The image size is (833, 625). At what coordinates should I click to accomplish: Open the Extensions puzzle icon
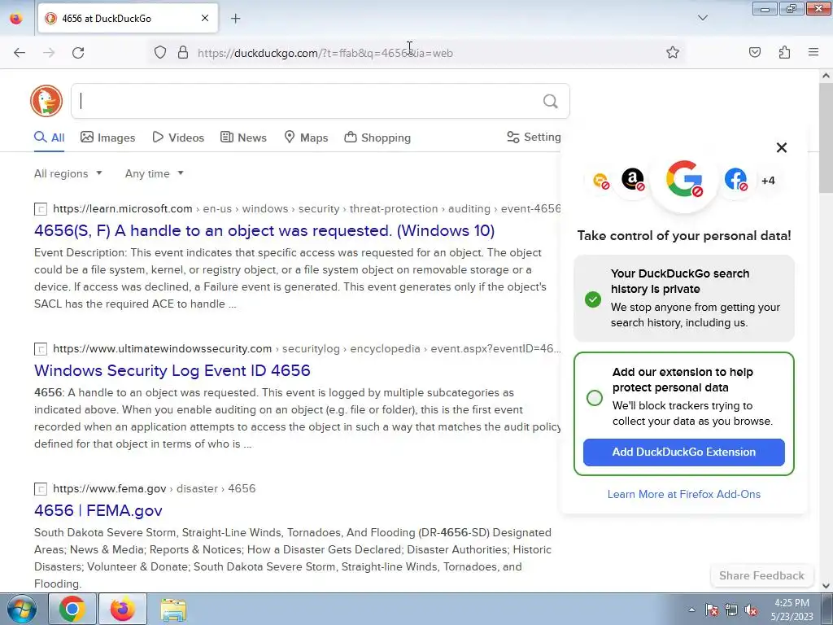[x=784, y=53]
